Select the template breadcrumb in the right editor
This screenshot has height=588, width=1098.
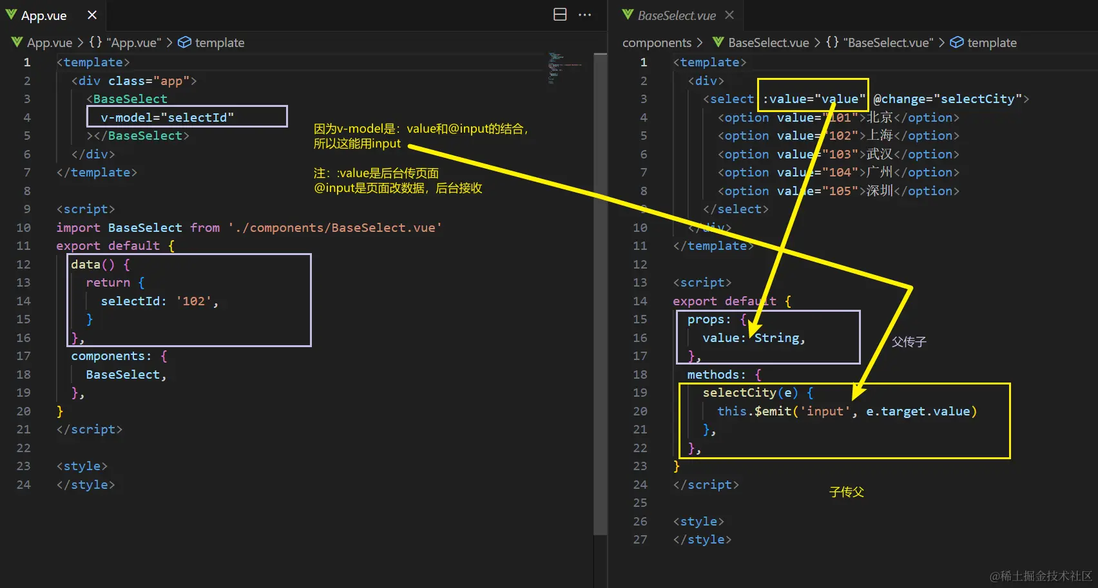point(992,43)
